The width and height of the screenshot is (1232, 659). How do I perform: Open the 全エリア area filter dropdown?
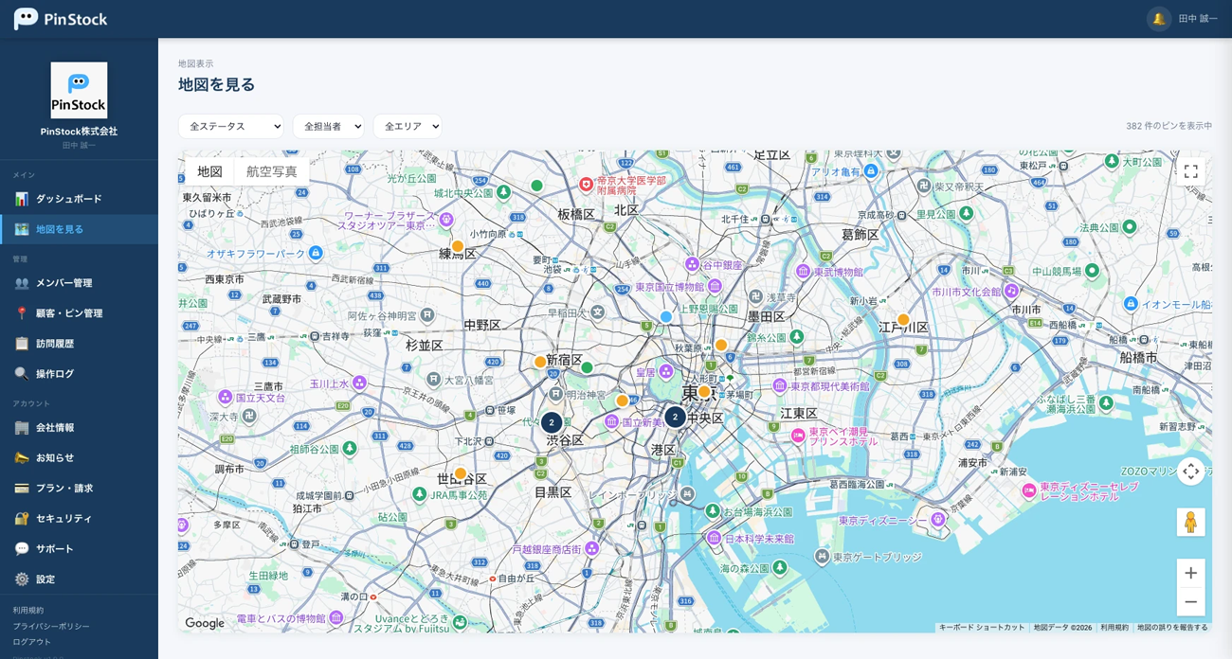[408, 126]
